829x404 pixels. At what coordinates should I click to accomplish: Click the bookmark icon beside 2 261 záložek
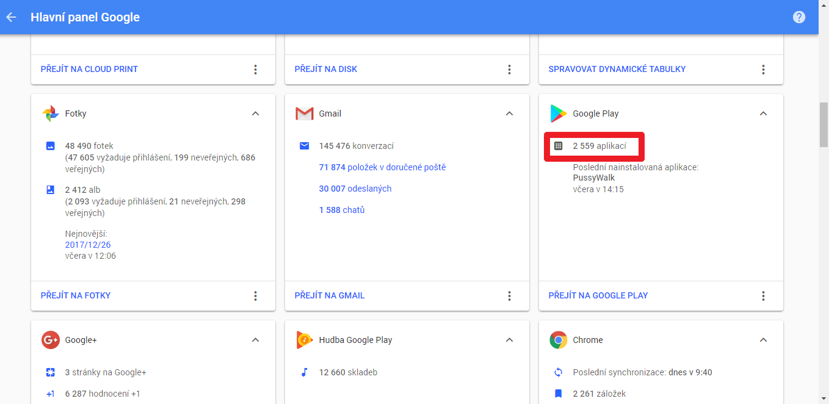tap(558, 394)
